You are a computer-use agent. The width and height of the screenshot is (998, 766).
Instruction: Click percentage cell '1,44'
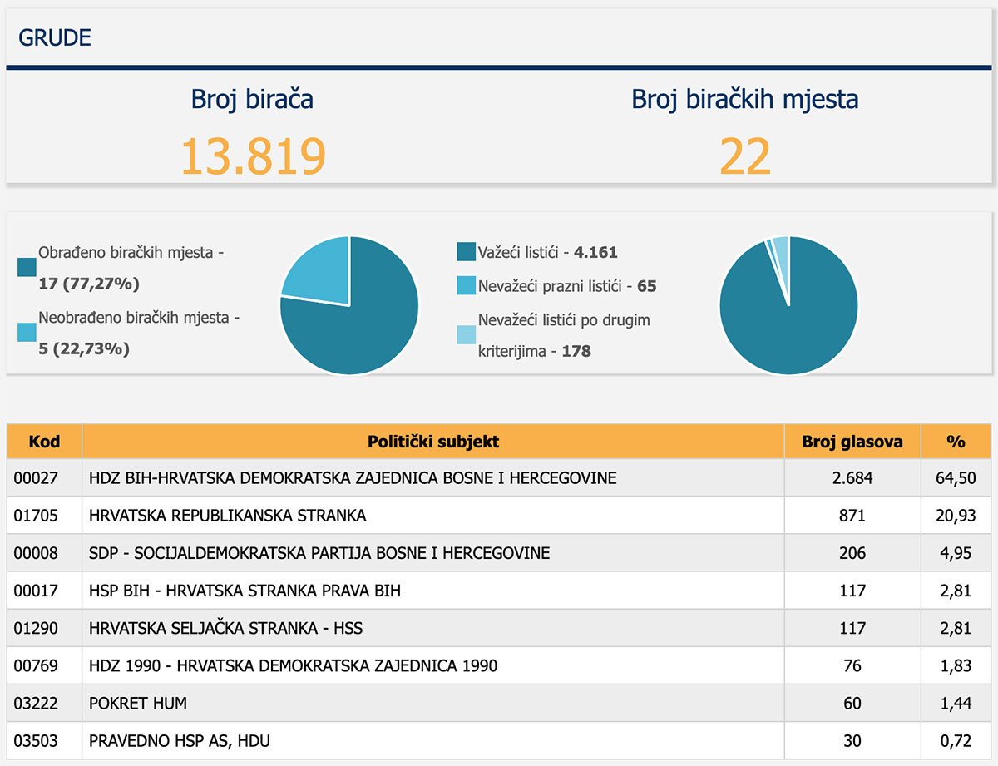tap(956, 703)
